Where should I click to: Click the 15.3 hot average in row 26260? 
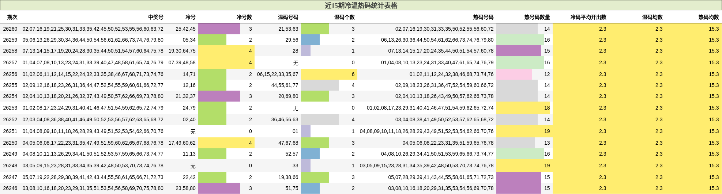pos(714,29)
